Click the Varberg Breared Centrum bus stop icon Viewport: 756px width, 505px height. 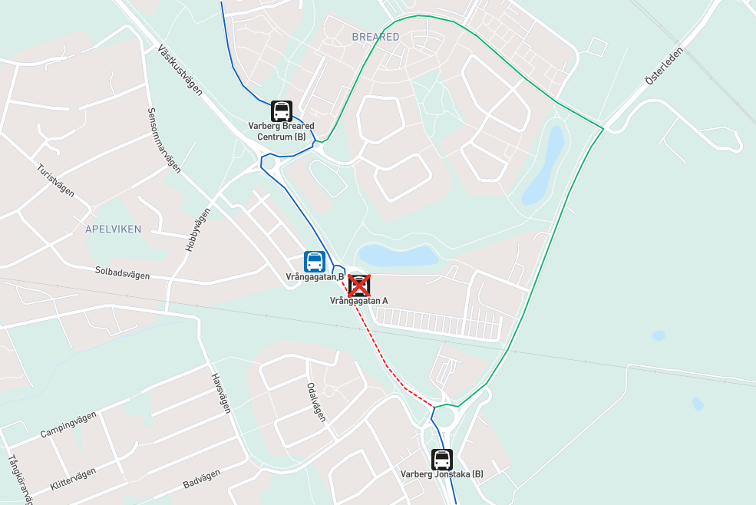282,111
